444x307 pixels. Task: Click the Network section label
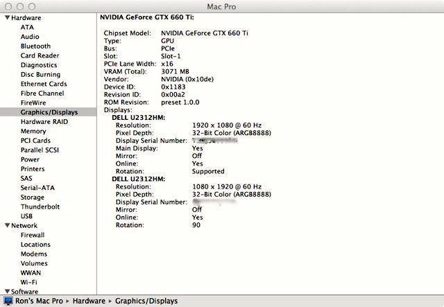coord(24,225)
